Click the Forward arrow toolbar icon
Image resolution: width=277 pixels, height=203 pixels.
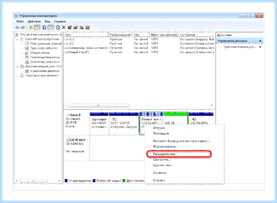23,28
